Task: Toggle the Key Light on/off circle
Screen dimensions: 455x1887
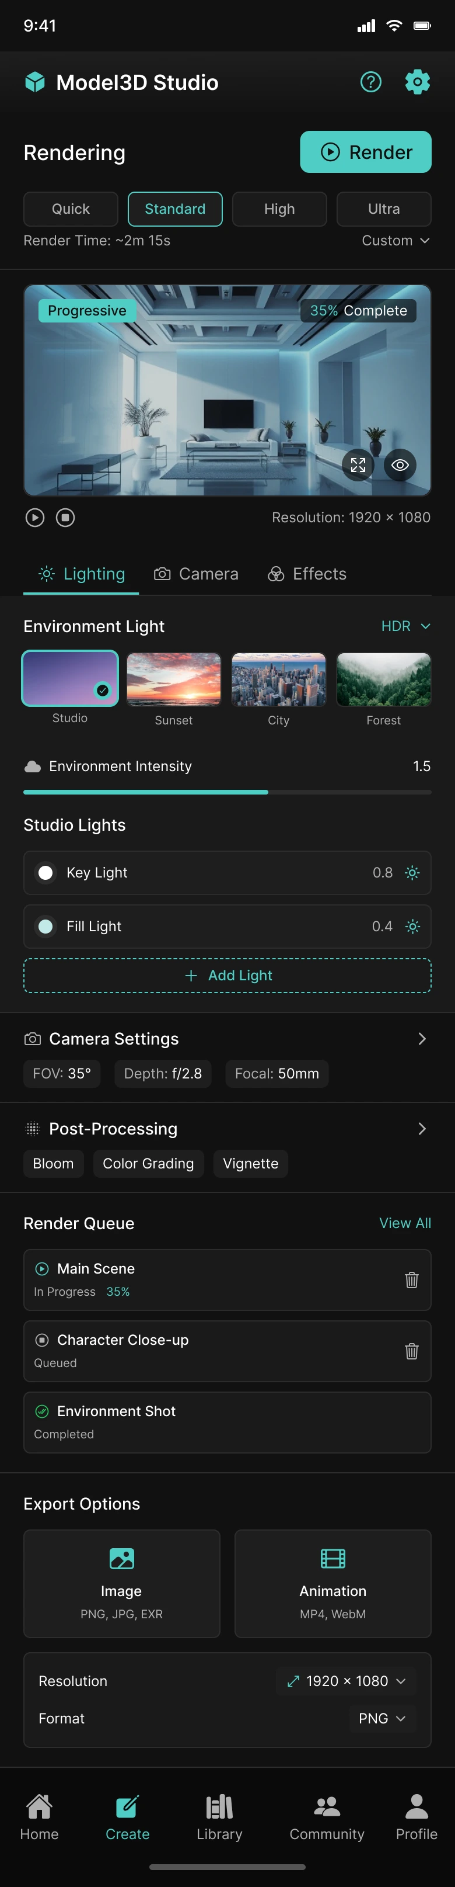Action: 45,872
